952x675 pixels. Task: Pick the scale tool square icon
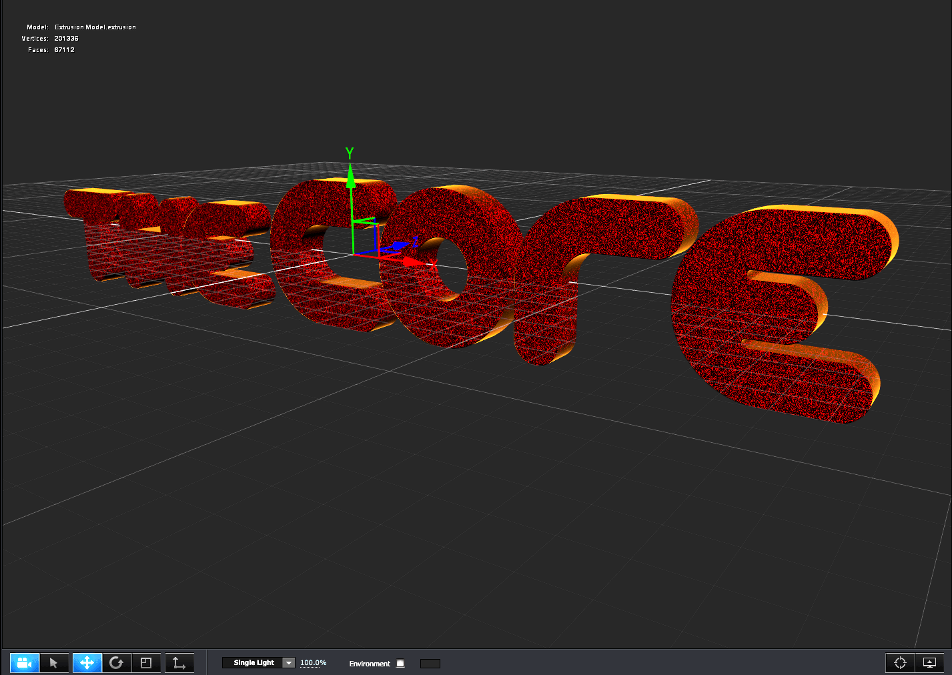[146, 663]
